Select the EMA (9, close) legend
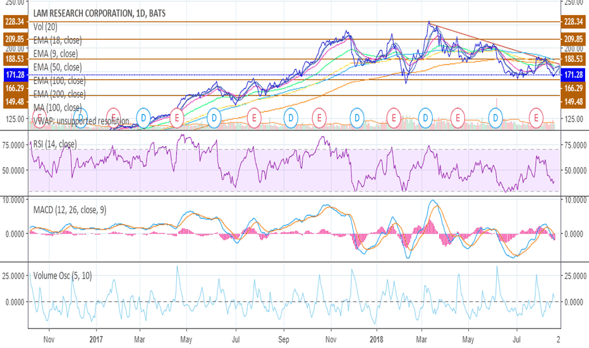The height and width of the screenshot is (348, 589). [55, 54]
